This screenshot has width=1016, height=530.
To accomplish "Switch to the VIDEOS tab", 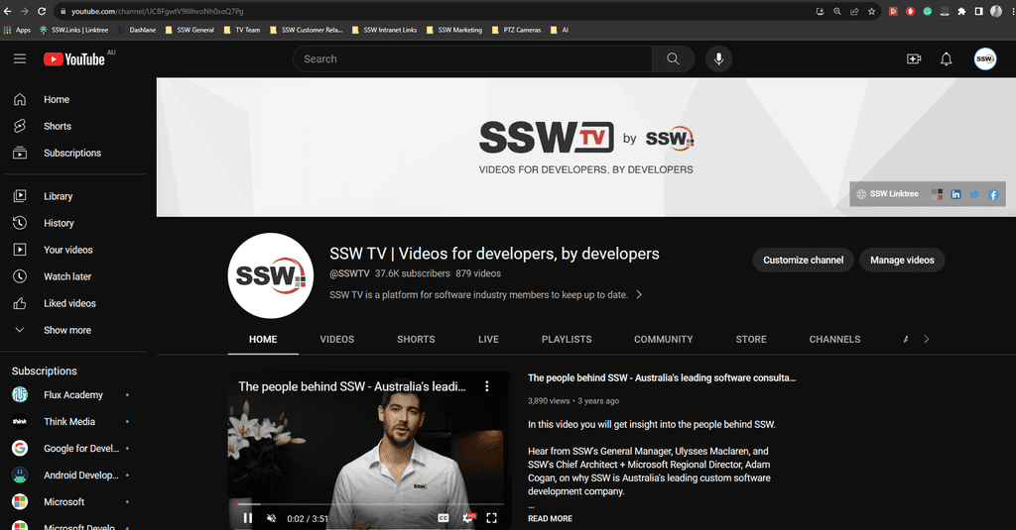I will tap(336, 339).
